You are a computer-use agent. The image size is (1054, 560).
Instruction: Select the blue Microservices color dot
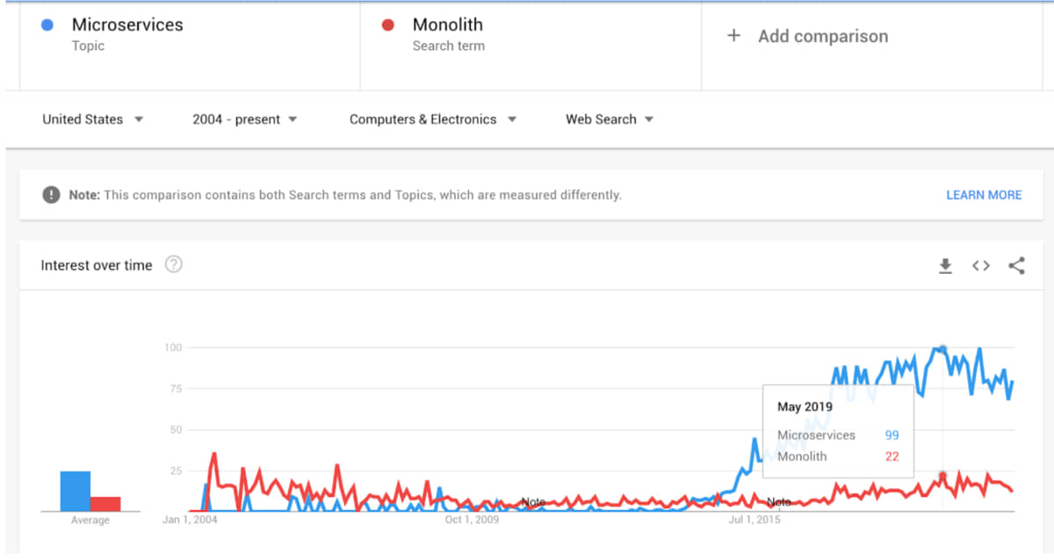coord(47,25)
